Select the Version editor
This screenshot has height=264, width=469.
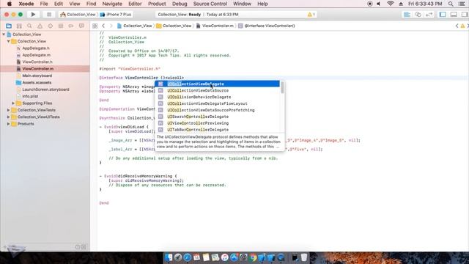pos(429,15)
